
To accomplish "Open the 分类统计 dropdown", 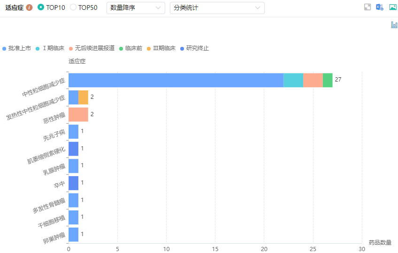I will tap(217, 8).
